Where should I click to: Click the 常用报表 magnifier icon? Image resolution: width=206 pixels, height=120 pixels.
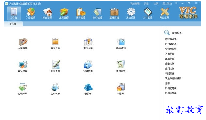pos(167,33)
